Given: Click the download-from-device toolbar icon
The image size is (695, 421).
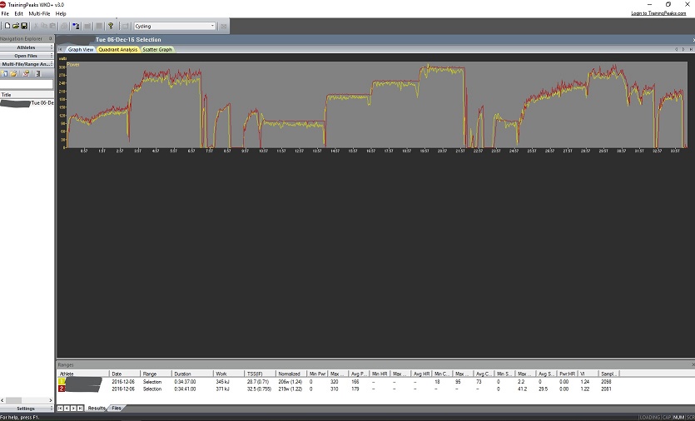Looking at the screenshot, I should coord(76,26).
